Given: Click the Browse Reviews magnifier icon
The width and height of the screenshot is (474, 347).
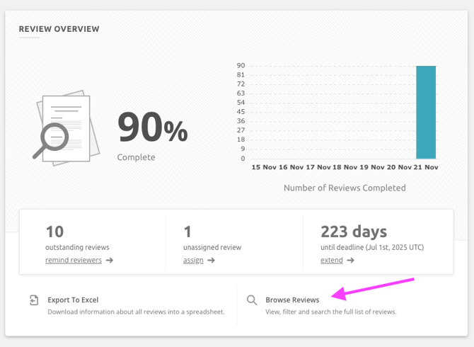Looking at the screenshot, I should [x=252, y=300].
